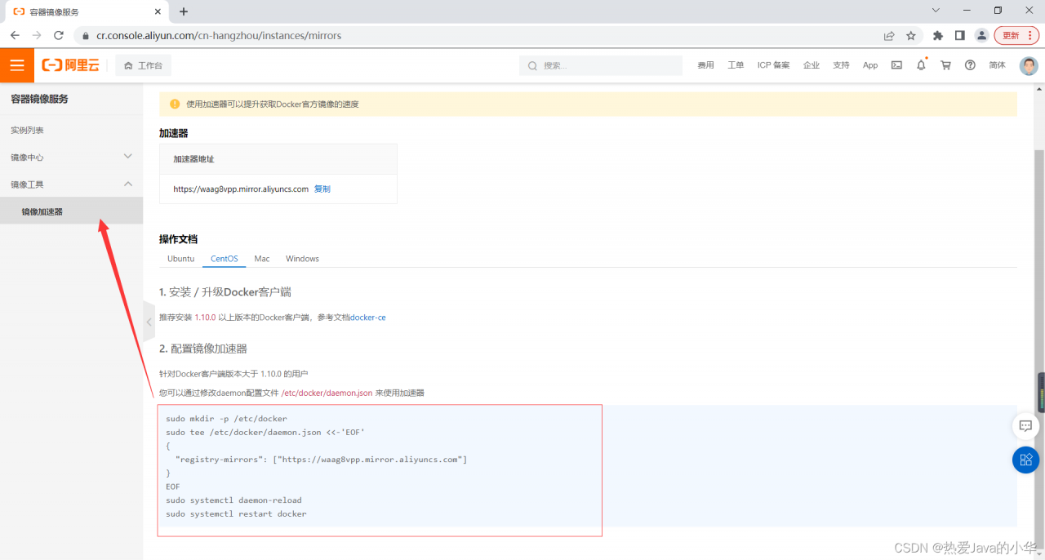Collapse the sidebar using its edge handle
Image resolution: width=1045 pixels, height=560 pixels.
point(149,322)
